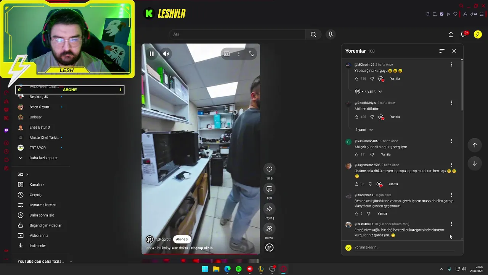Switch the Short to fullscreen

click(x=251, y=54)
